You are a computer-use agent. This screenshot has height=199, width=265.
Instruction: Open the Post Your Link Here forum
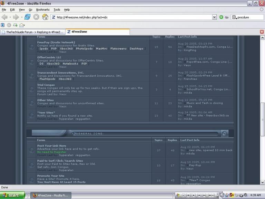[51, 146]
